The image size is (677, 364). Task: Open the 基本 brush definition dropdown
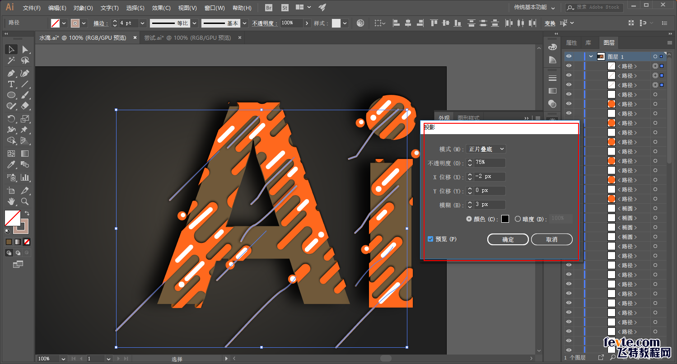pos(244,23)
